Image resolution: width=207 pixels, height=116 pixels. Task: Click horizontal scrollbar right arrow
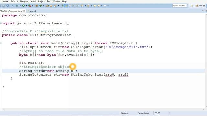[x=204, y=109]
